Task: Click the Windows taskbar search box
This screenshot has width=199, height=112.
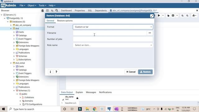Action: (34, 109)
